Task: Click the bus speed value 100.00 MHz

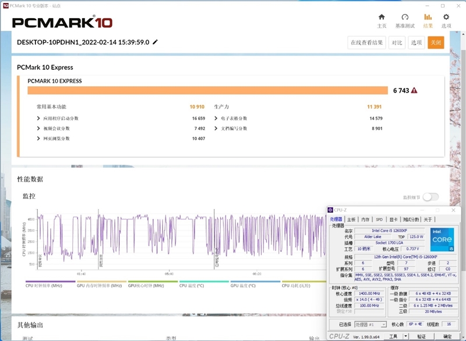Action: (369, 306)
